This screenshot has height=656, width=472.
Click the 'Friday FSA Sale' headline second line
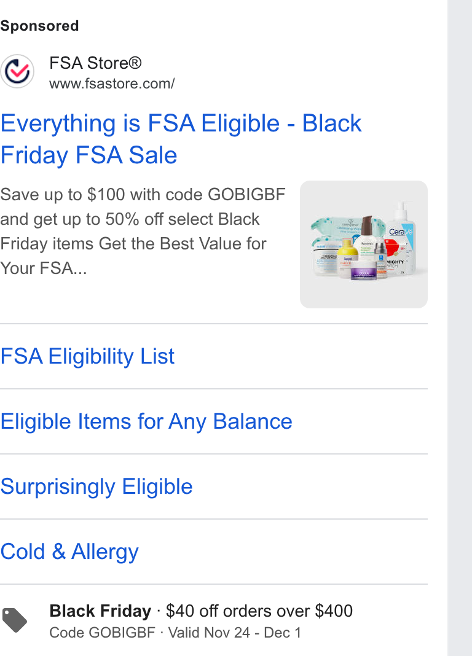tap(88, 155)
